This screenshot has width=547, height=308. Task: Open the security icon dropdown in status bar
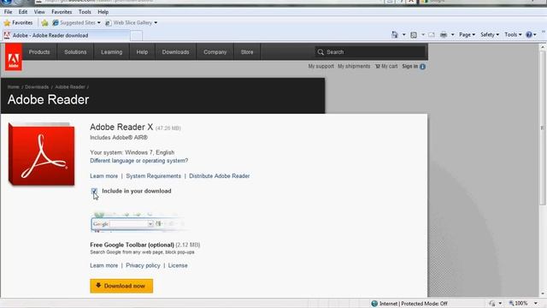click(500, 304)
